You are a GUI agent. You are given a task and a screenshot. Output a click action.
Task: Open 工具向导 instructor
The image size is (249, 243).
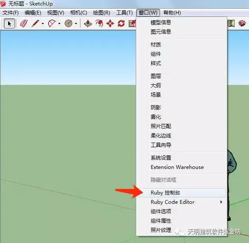(x=181, y=145)
